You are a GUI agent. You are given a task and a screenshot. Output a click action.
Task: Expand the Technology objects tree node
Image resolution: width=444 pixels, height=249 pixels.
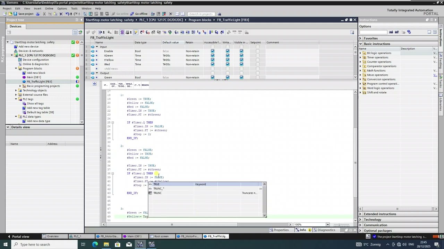coord(16,90)
